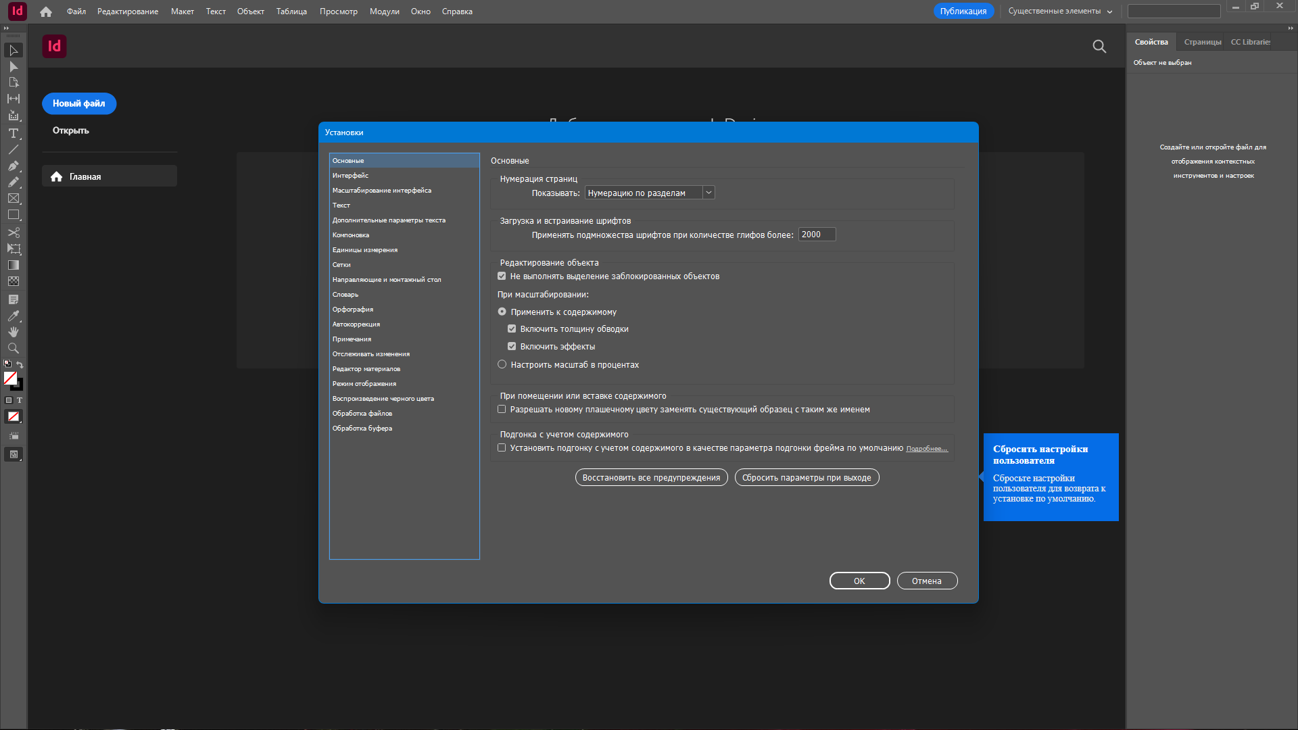
Task: Select the Selection tool
Action: [13, 50]
